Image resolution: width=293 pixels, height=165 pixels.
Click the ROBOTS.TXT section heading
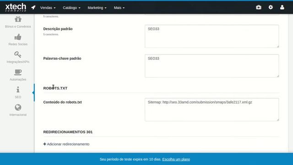click(x=55, y=88)
